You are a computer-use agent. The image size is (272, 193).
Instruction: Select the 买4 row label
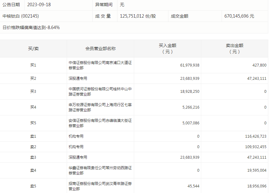click(x=33, y=107)
